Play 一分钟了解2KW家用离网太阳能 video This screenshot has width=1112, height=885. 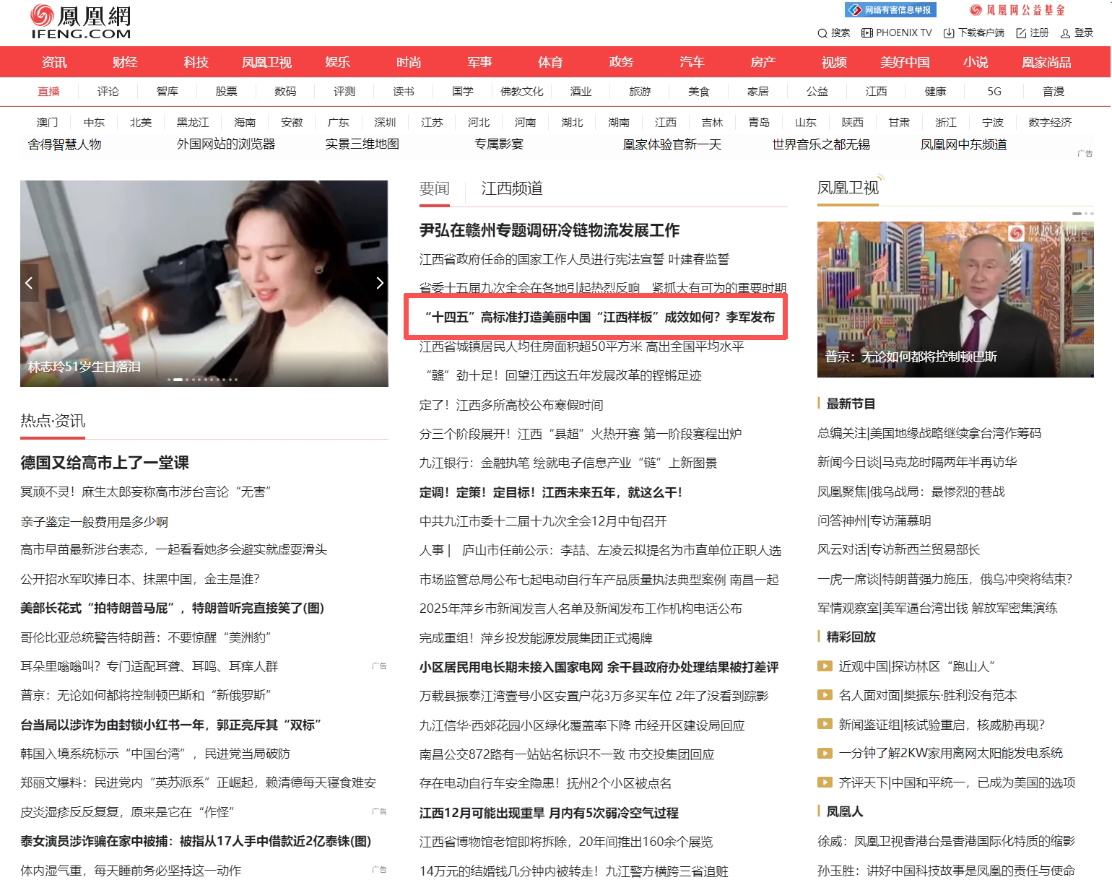[825, 753]
